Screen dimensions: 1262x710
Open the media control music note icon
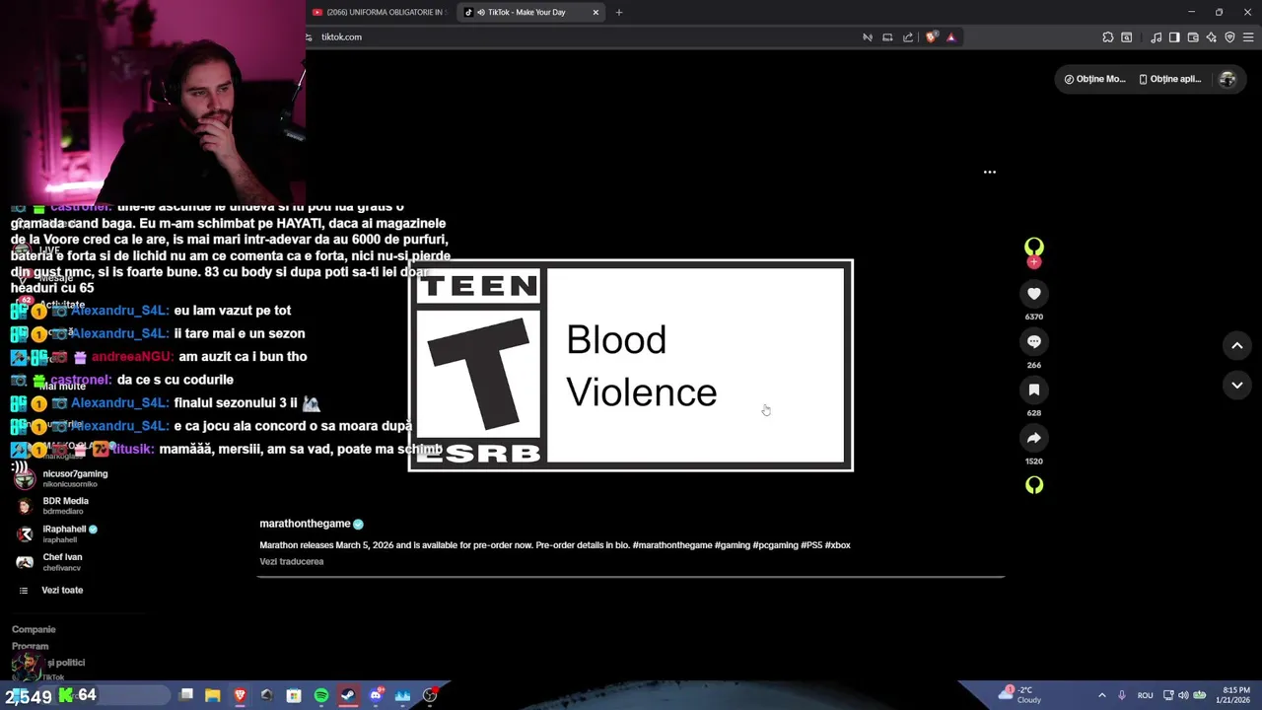point(1157,36)
